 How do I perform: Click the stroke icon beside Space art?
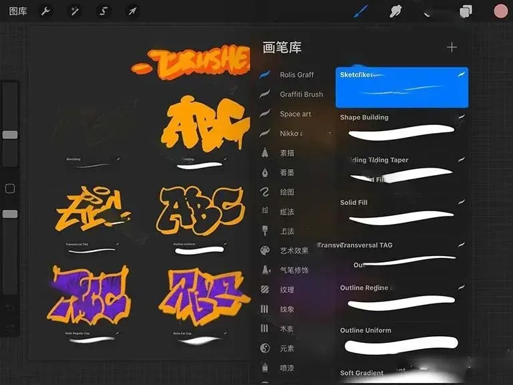[x=265, y=114]
